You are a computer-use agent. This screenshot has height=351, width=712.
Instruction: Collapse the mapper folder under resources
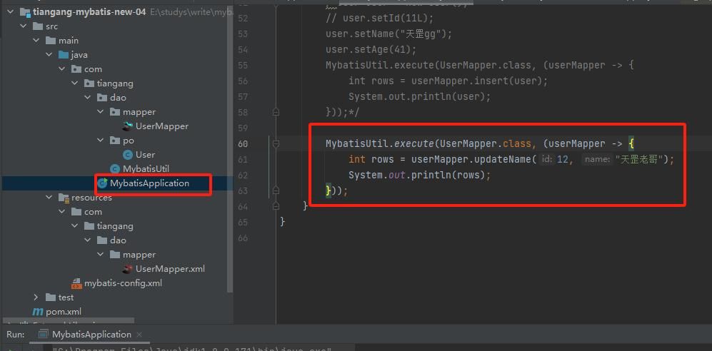[x=101, y=255]
